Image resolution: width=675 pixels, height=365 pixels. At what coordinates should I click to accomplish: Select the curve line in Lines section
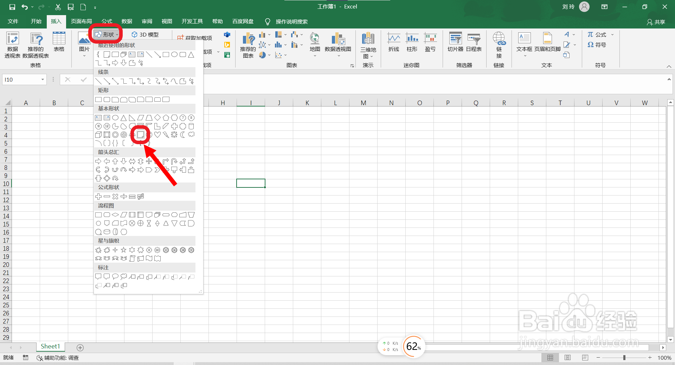pyautogui.click(x=174, y=81)
